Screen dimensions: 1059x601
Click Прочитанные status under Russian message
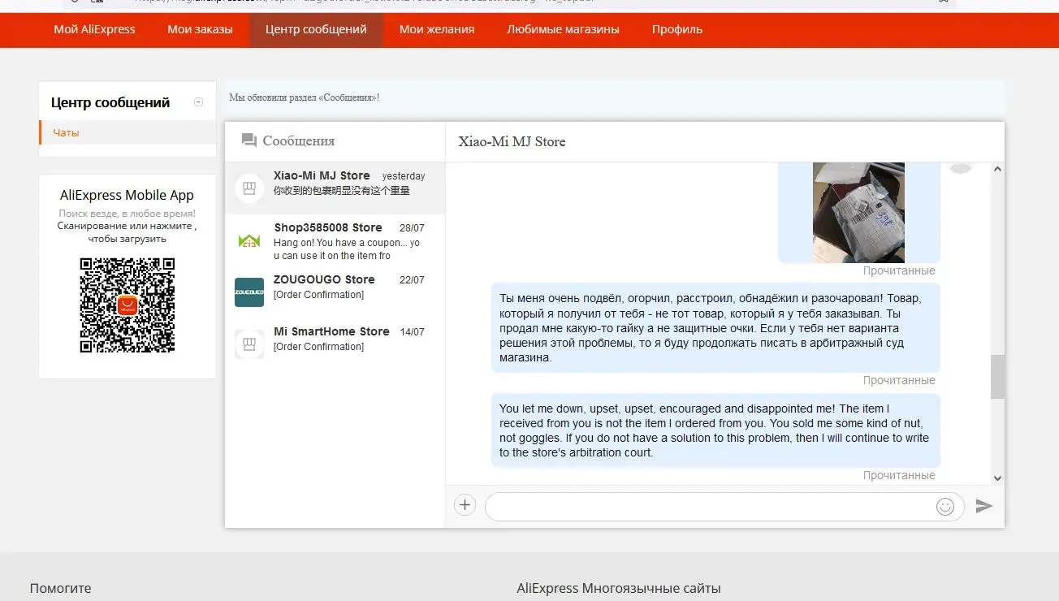tap(899, 380)
